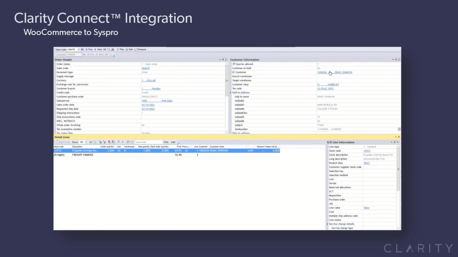The height and width of the screenshot is (257, 458).
Task: Click the icon beside the Customer row
Action: click(x=234, y=72)
